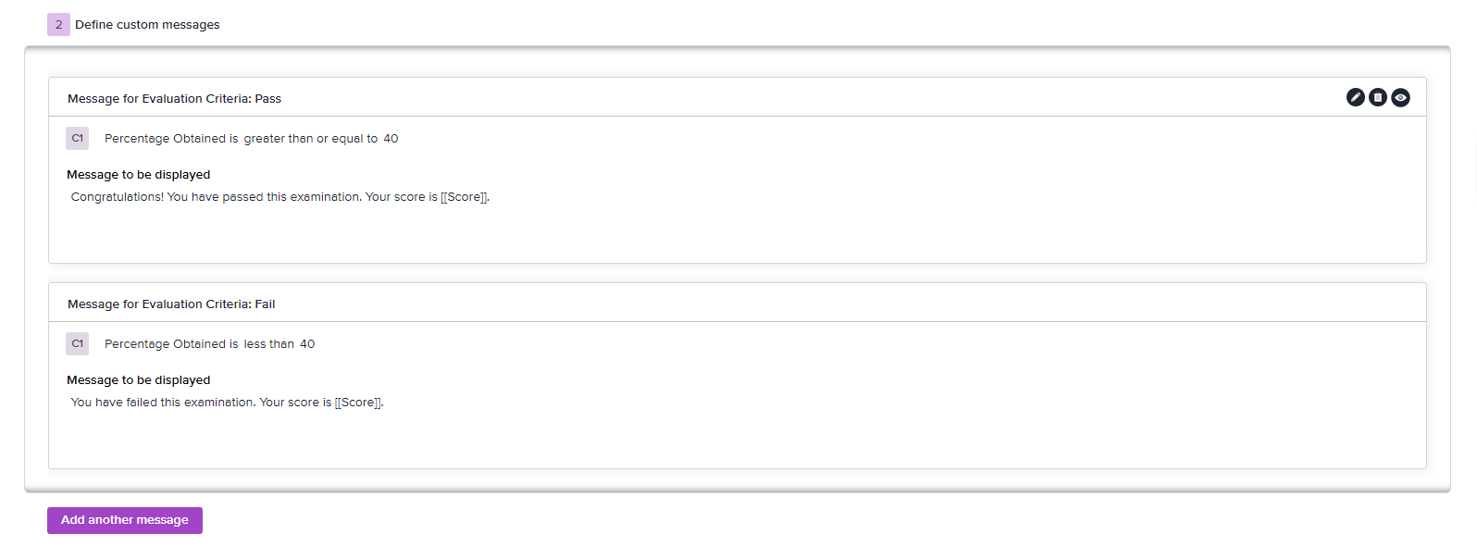This screenshot has height=546, width=1477.
Task: Preview the Pass message with eye icon
Action: (1400, 97)
